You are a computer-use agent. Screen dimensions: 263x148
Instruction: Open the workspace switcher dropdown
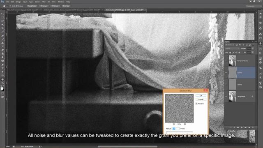254,6
